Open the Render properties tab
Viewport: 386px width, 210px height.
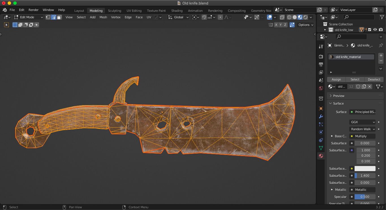pyautogui.click(x=321, y=56)
